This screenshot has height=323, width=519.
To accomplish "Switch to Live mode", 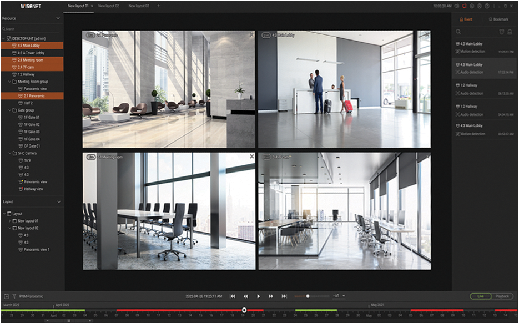I will (481, 296).
